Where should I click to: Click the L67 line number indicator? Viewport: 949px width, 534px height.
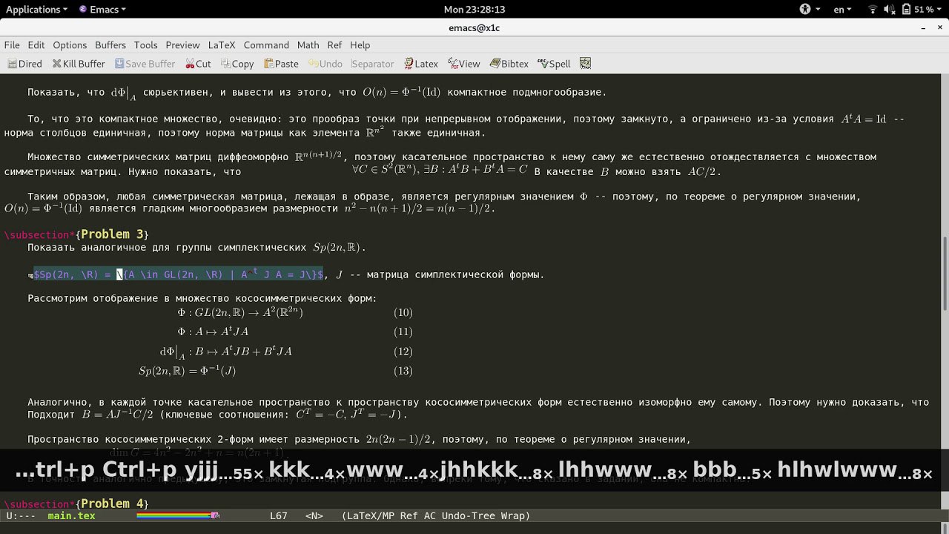(279, 515)
